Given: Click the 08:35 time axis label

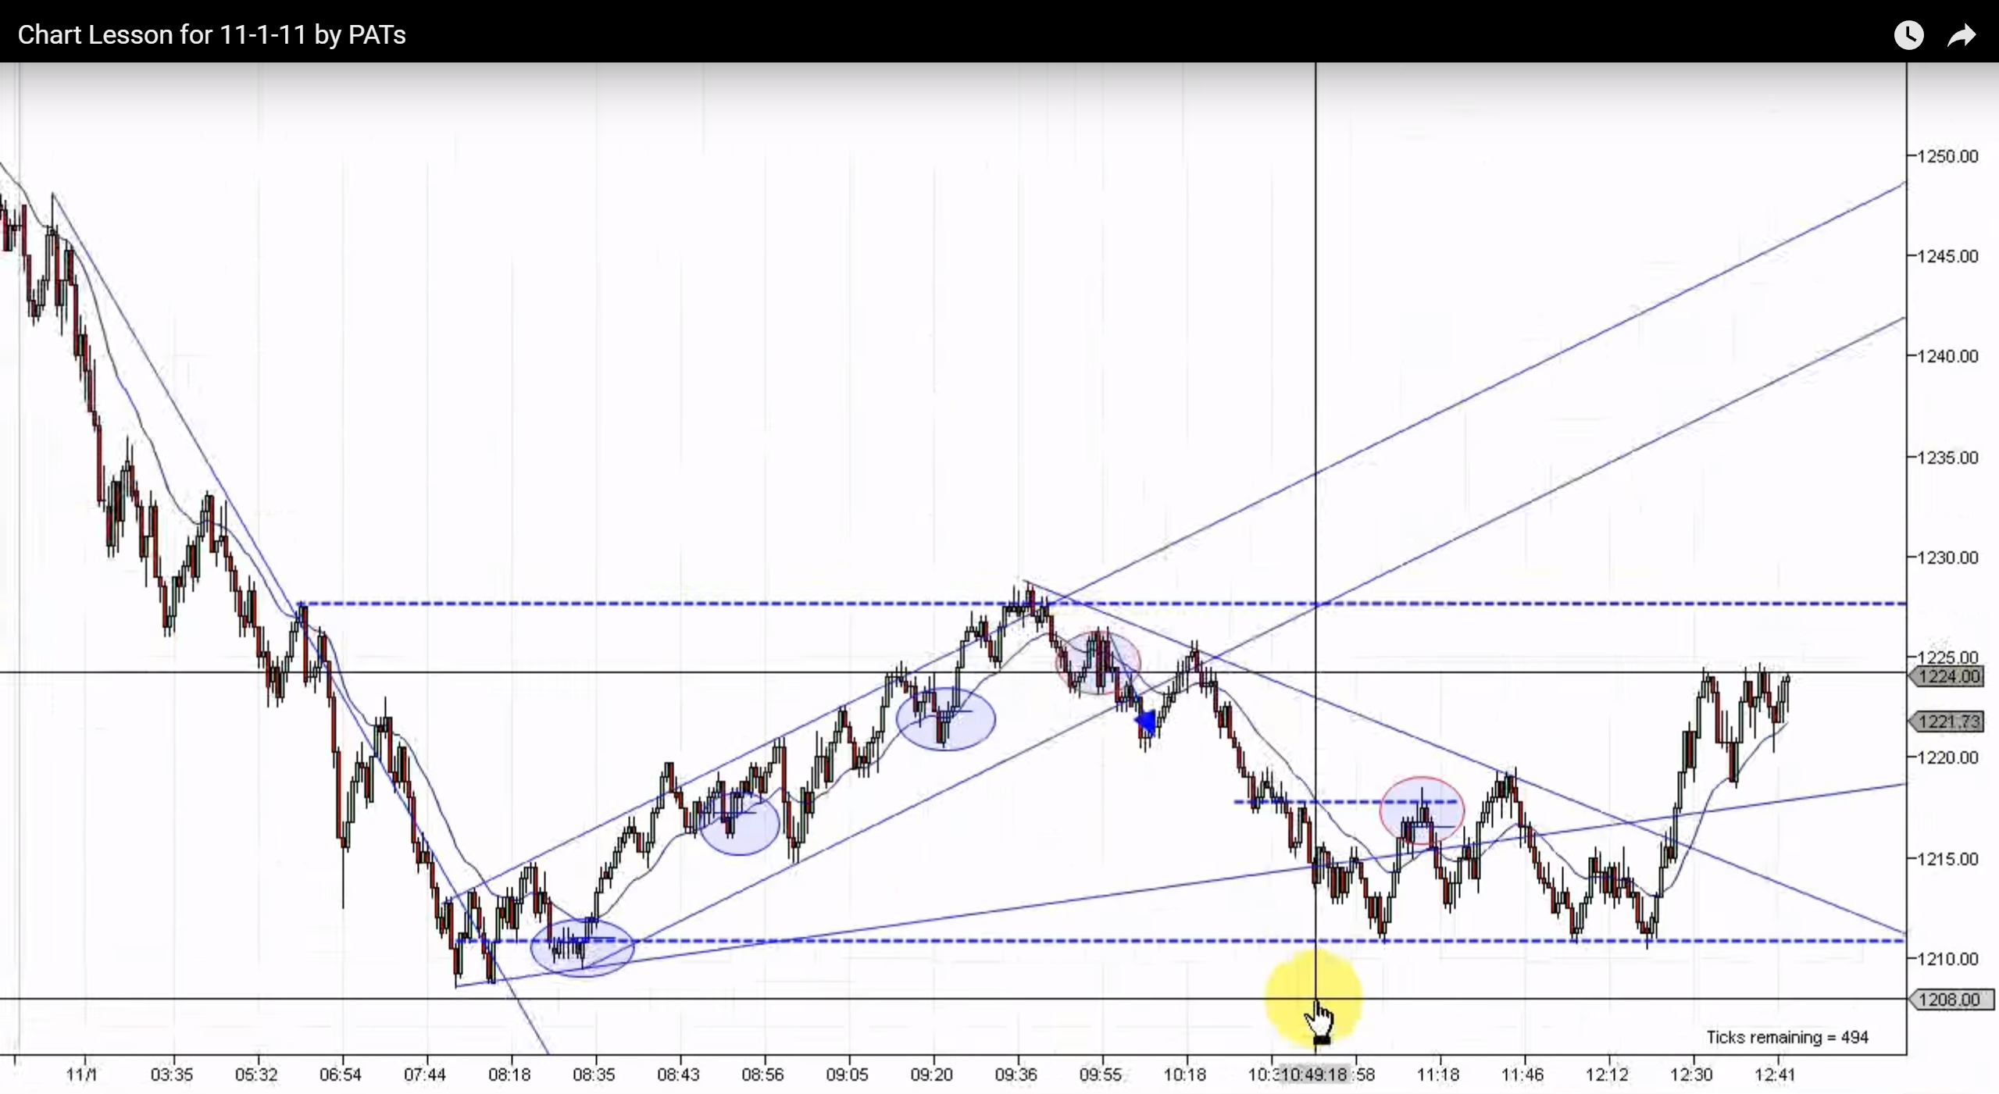Looking at the screenshot, I should [x=594, y=1074].
